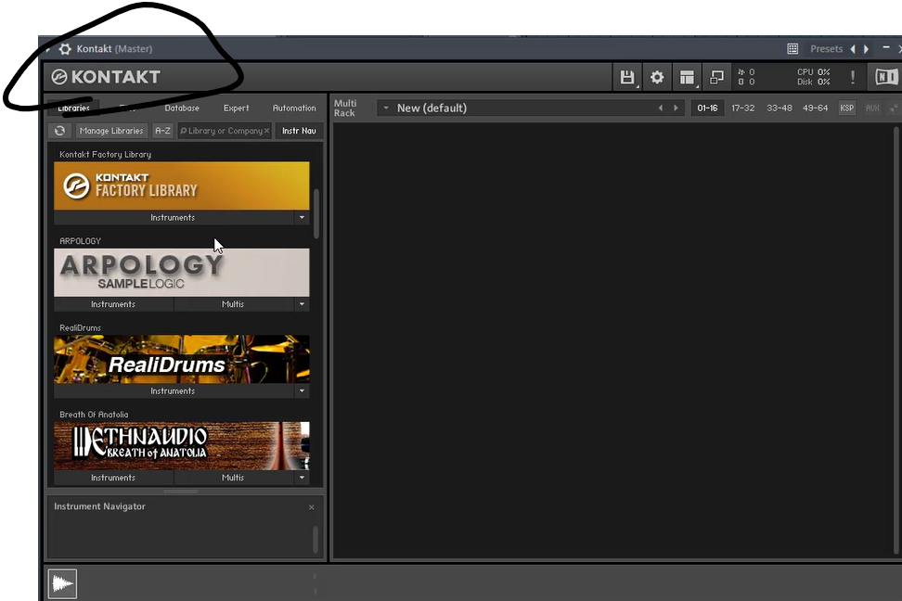The image size is (902, 601).
Task: Go to previous preset arrow
Action: point(853,49)
